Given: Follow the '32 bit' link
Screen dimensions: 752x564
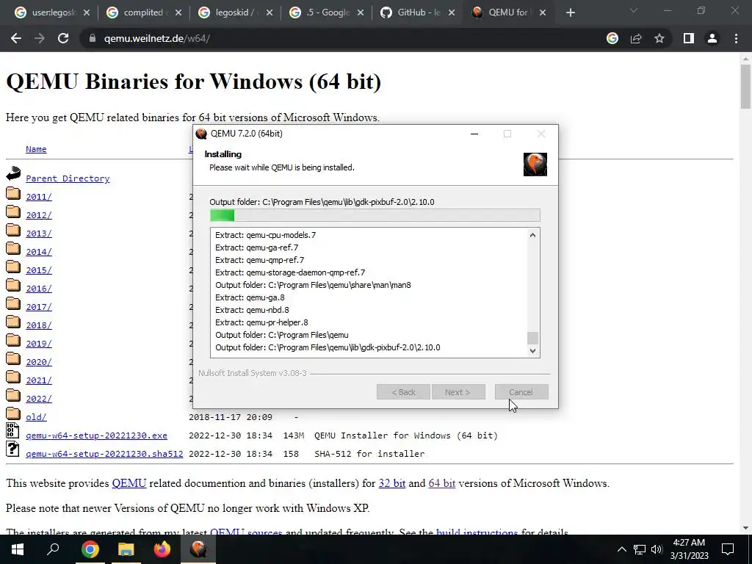Looking at the screenshot, I should click(x=392, y=483).
